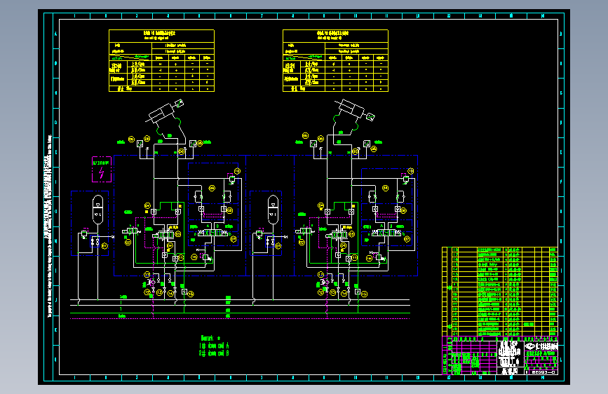This screenshot has height=394, width=608.
Task: Select the "2# down coil B" note
Action: coord(214,353)
